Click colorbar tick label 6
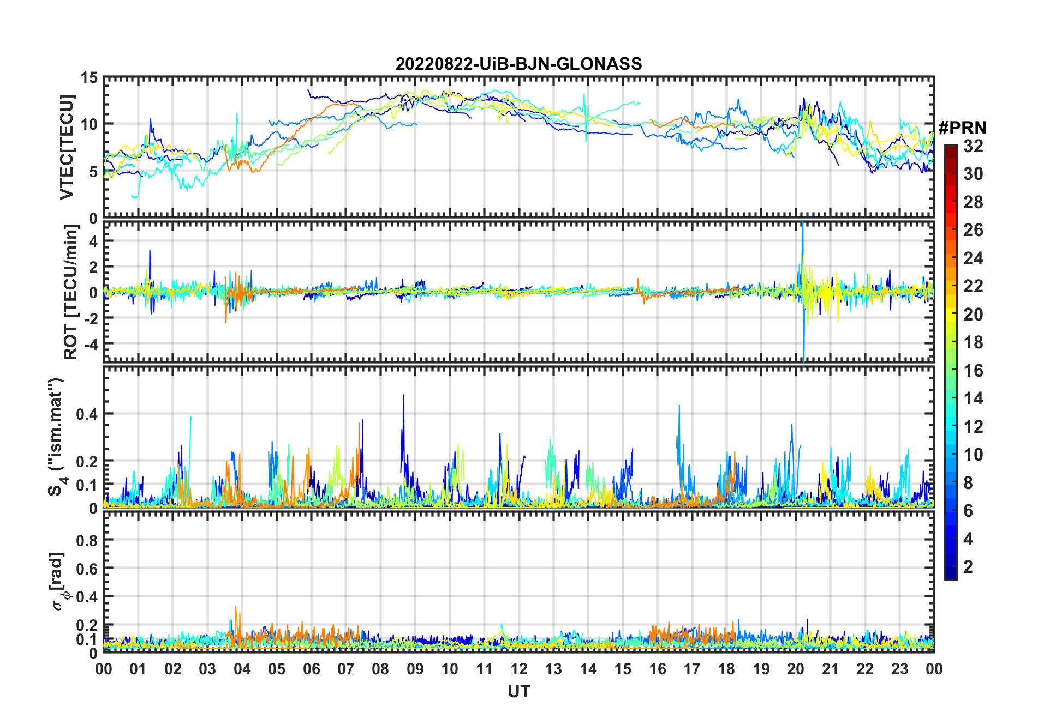The width and height of the screenshot is (1038, 725). point(968,511)
